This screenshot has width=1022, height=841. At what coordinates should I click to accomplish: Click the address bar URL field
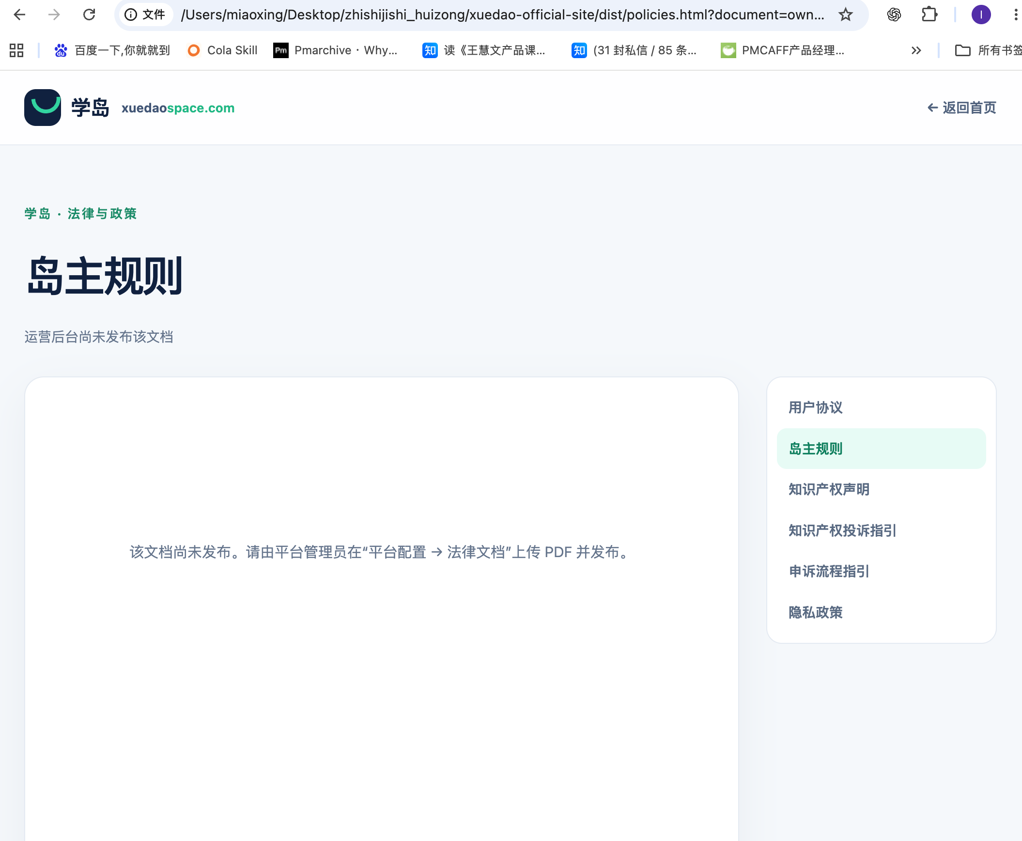(502, 15)
